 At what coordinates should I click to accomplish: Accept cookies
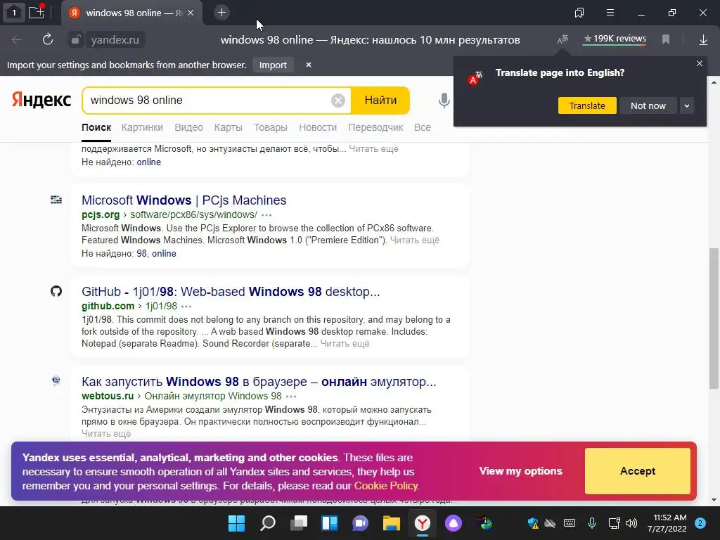click(x=637, y=471)
